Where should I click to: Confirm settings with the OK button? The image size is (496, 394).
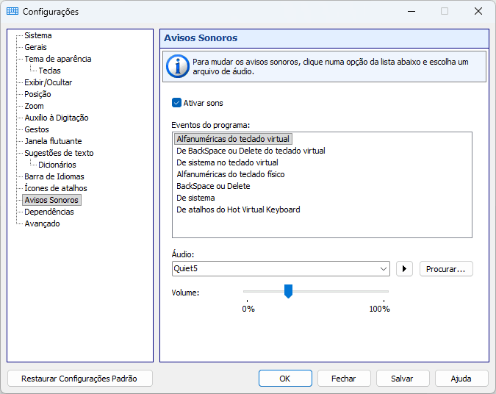pyautogui.click(x=285, y=378)
